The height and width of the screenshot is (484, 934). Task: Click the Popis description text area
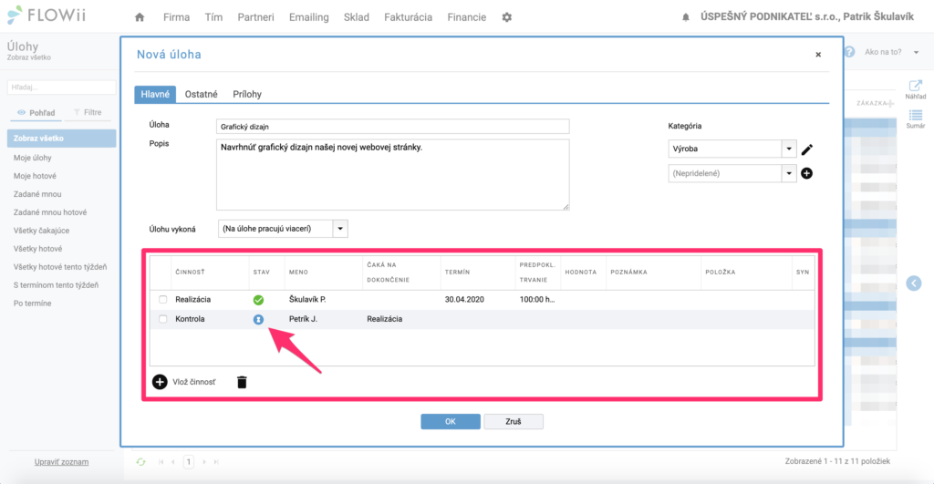point(392,175)
